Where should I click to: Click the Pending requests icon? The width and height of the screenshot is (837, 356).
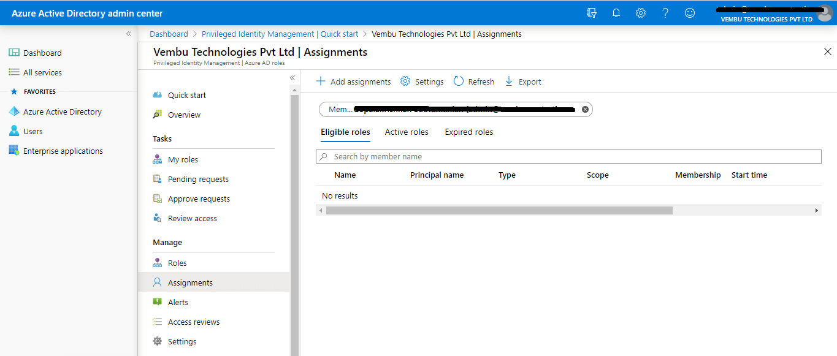(158, 179)
